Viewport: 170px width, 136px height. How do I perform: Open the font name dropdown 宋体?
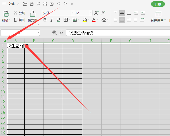[72, 13]
